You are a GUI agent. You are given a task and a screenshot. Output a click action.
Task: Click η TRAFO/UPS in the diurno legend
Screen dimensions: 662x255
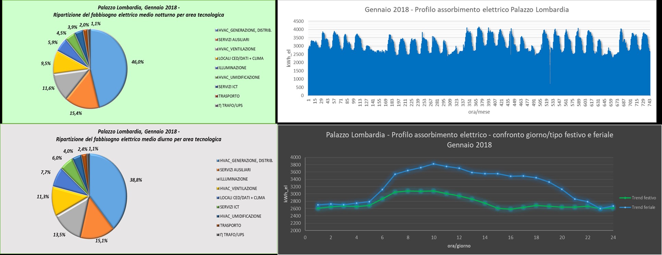coord(230,234)
